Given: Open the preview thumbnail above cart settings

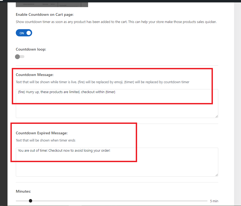Looking at the screenshot, I should click(x=52, y=5).
